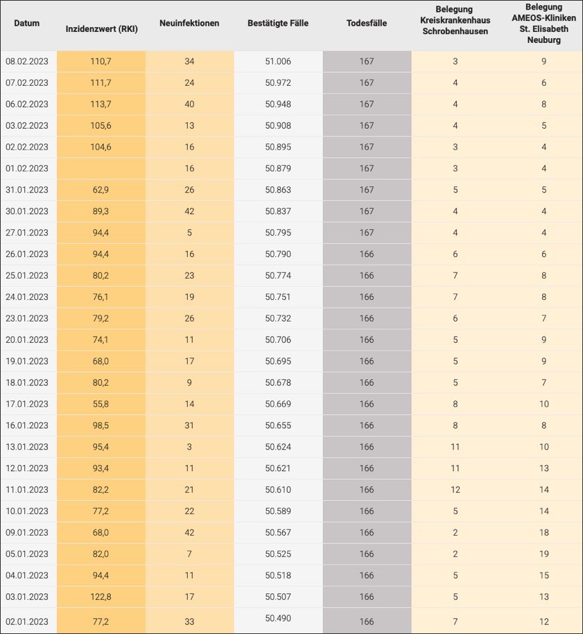Click the confirmed cases value 50.790
This screenshot has width=583, height=634.
[x=278, y=254]
